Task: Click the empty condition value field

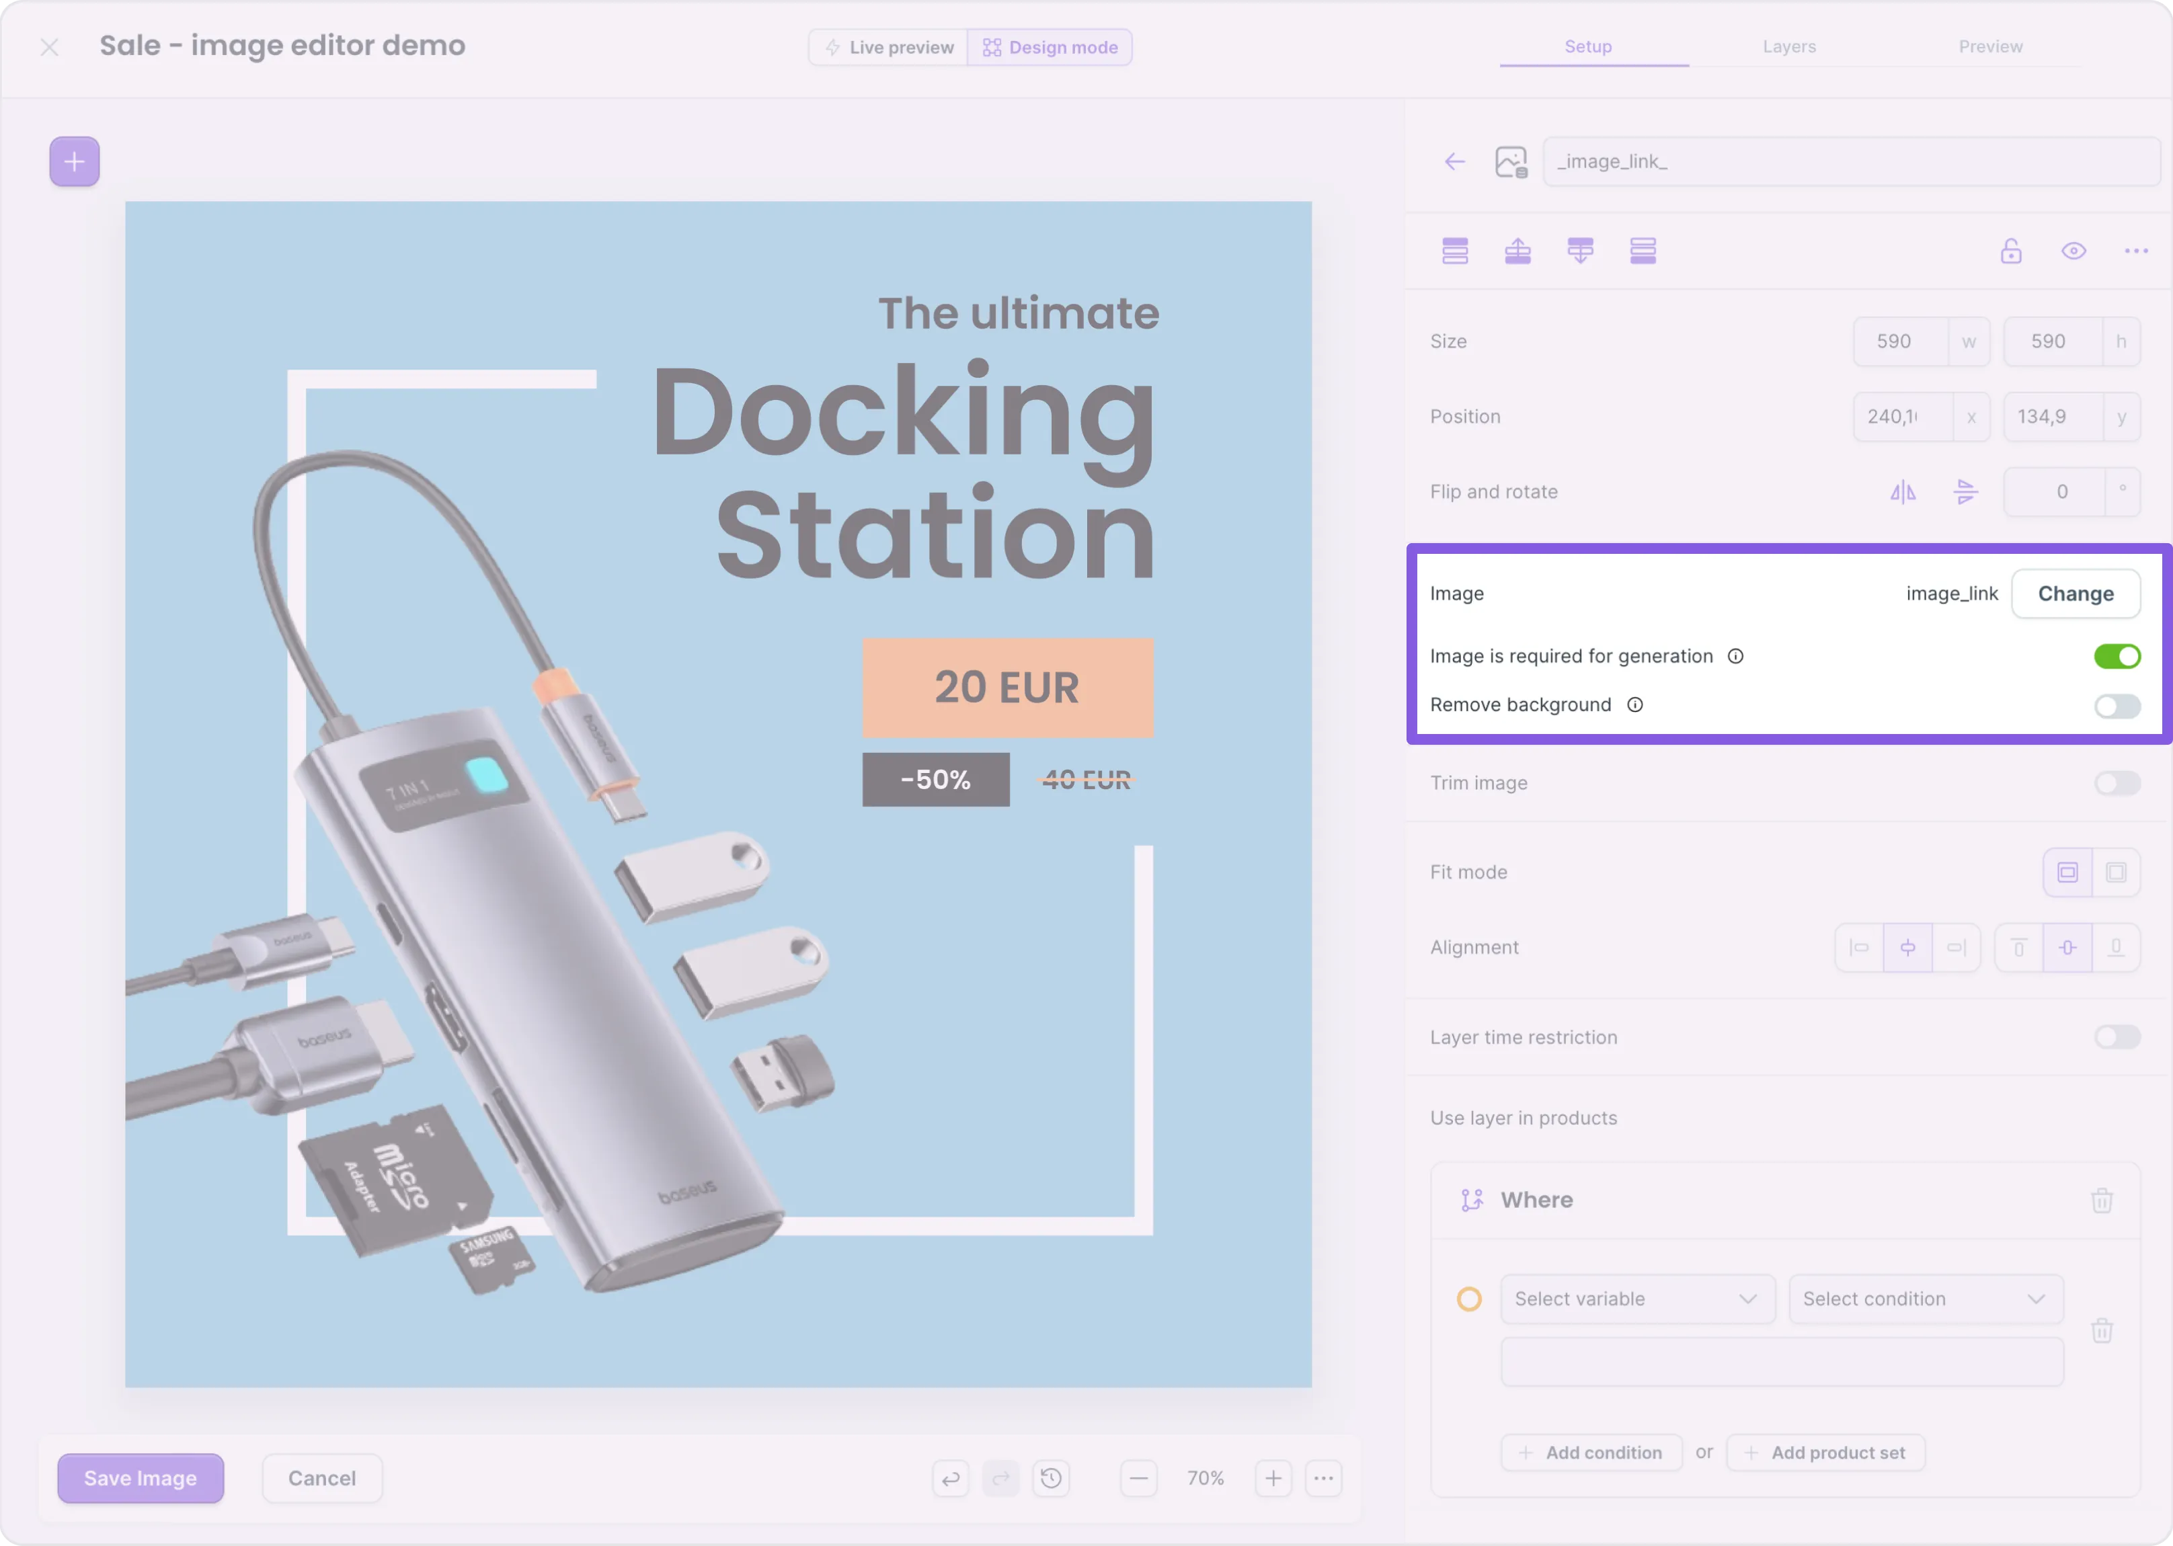Action: tap(1782, 1361)
